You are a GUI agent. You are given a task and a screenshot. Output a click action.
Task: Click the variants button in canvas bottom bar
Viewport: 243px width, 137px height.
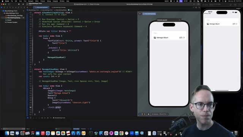point(145,114)
